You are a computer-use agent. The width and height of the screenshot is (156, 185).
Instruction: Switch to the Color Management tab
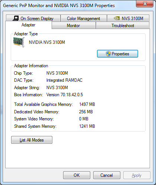click(x=84, y=18)
